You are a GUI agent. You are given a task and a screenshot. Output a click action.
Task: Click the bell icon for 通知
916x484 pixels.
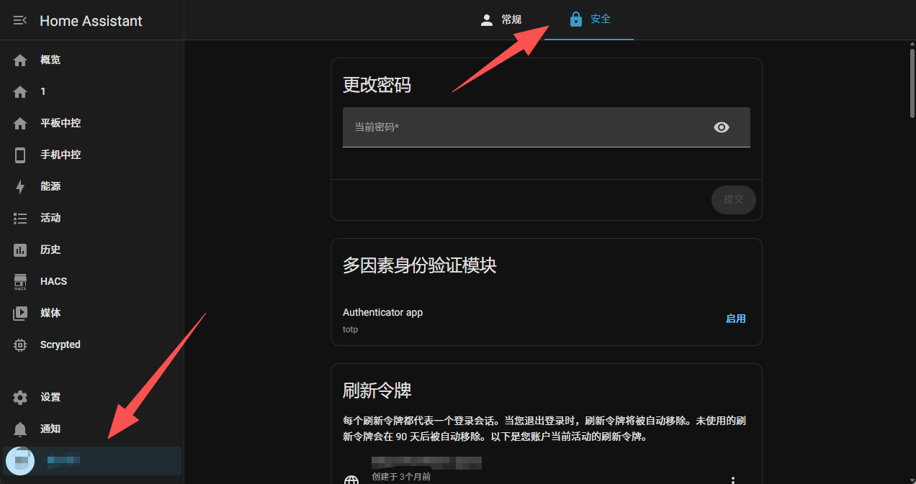click(x=20, y=429)
